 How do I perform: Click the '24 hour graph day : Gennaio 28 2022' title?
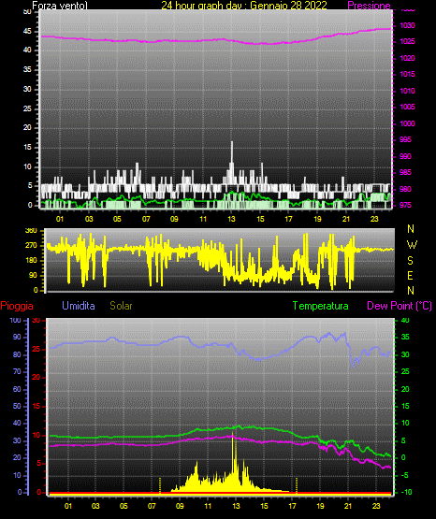coord(244,6)
